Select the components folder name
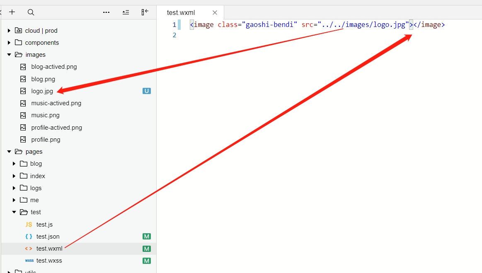Viewport: 482px width, 273px height. click(x=42, y=42)
